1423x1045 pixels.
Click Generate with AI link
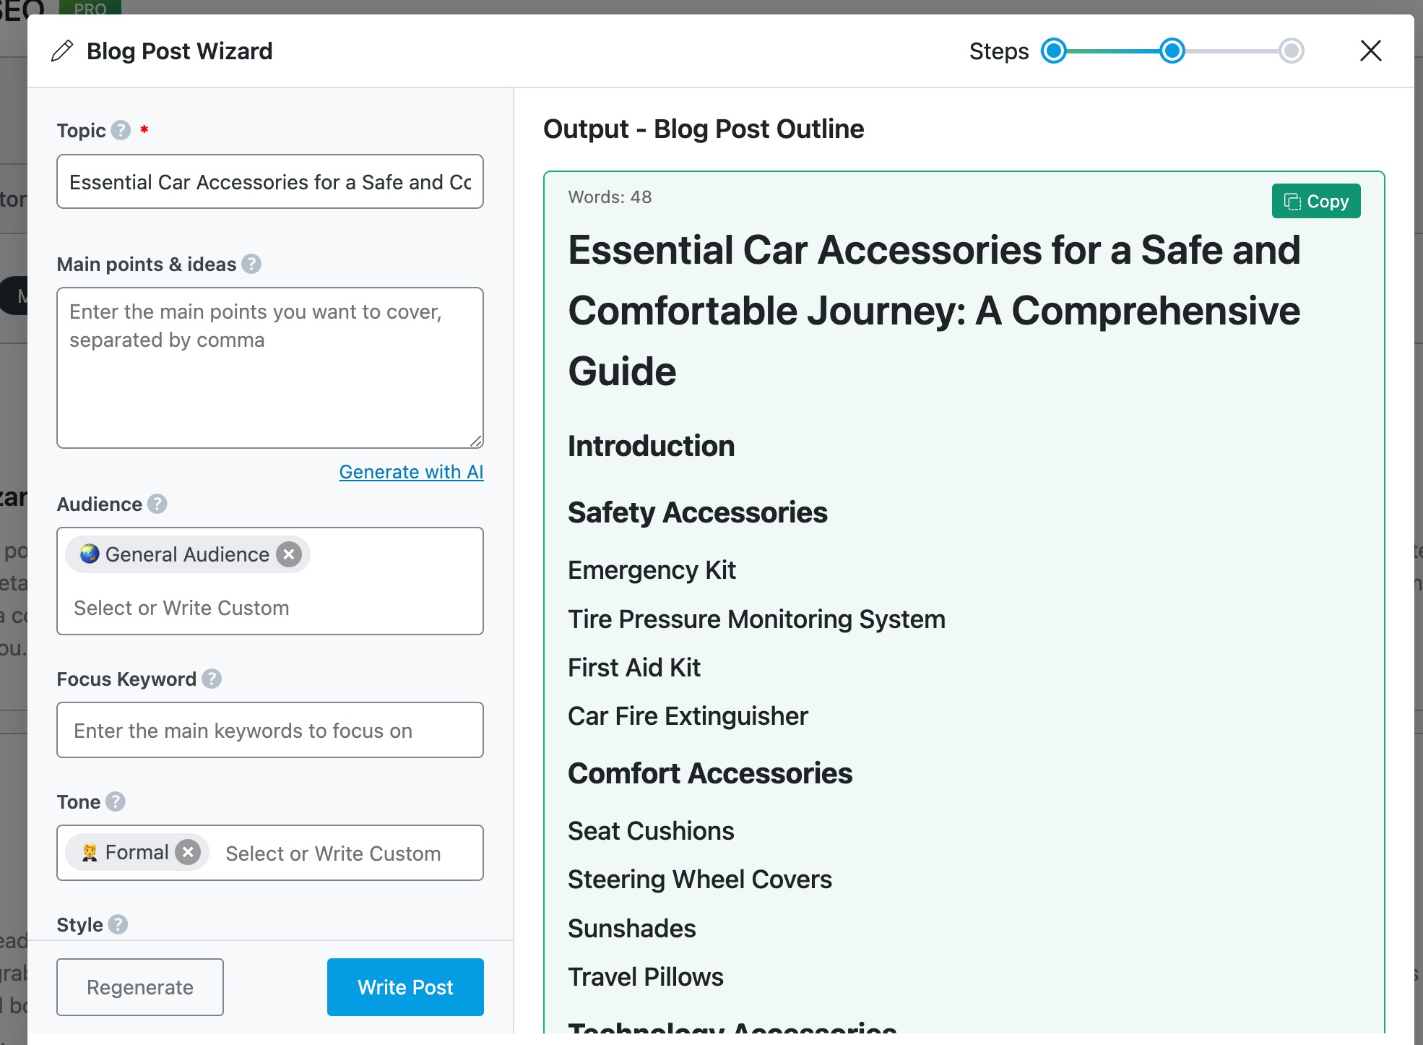411,472
